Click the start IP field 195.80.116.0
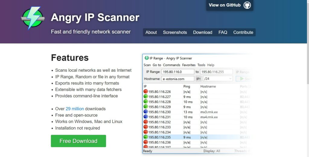309x157 pixels. click(178, 72)
